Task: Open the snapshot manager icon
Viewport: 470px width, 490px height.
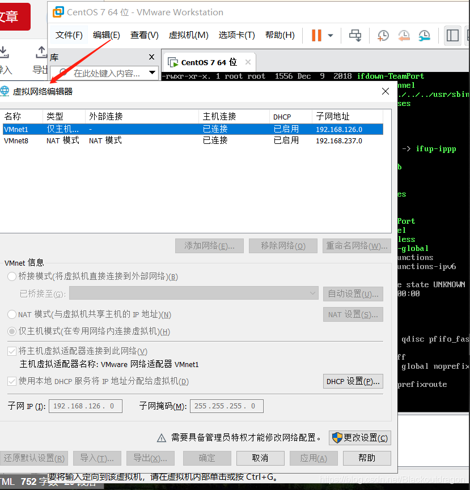Action: point(424,35)
